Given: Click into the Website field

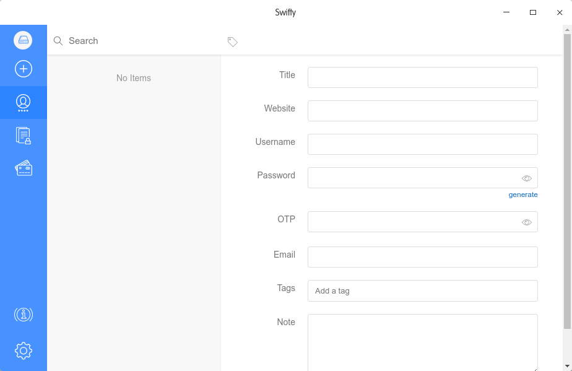Looking at the screenshot, I should pos(422,111).
